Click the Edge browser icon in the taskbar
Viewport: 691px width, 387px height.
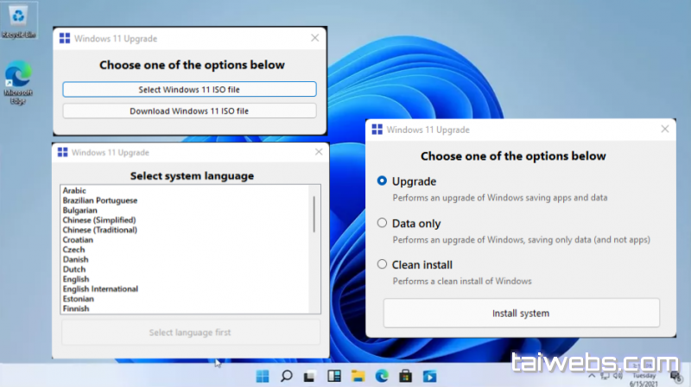click(x=380, y=376)
